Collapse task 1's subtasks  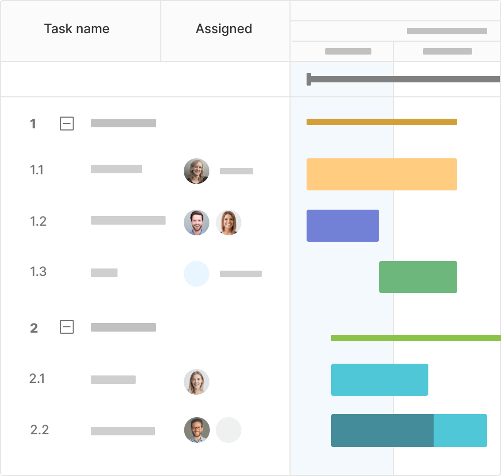pyautogui.click(x=67, y=122)
